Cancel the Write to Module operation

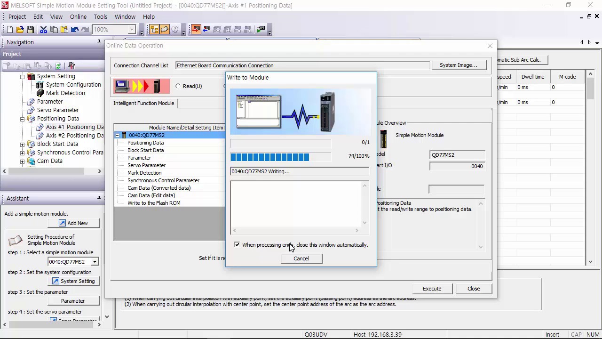click(x=301, y=258)
